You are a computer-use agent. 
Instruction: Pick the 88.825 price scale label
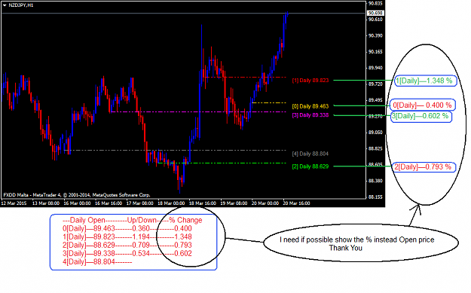[x=375, y=148]
